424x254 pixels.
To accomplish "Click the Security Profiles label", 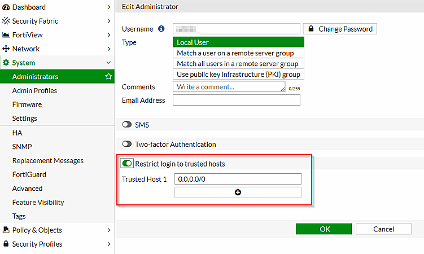I will tap(37, 244).
